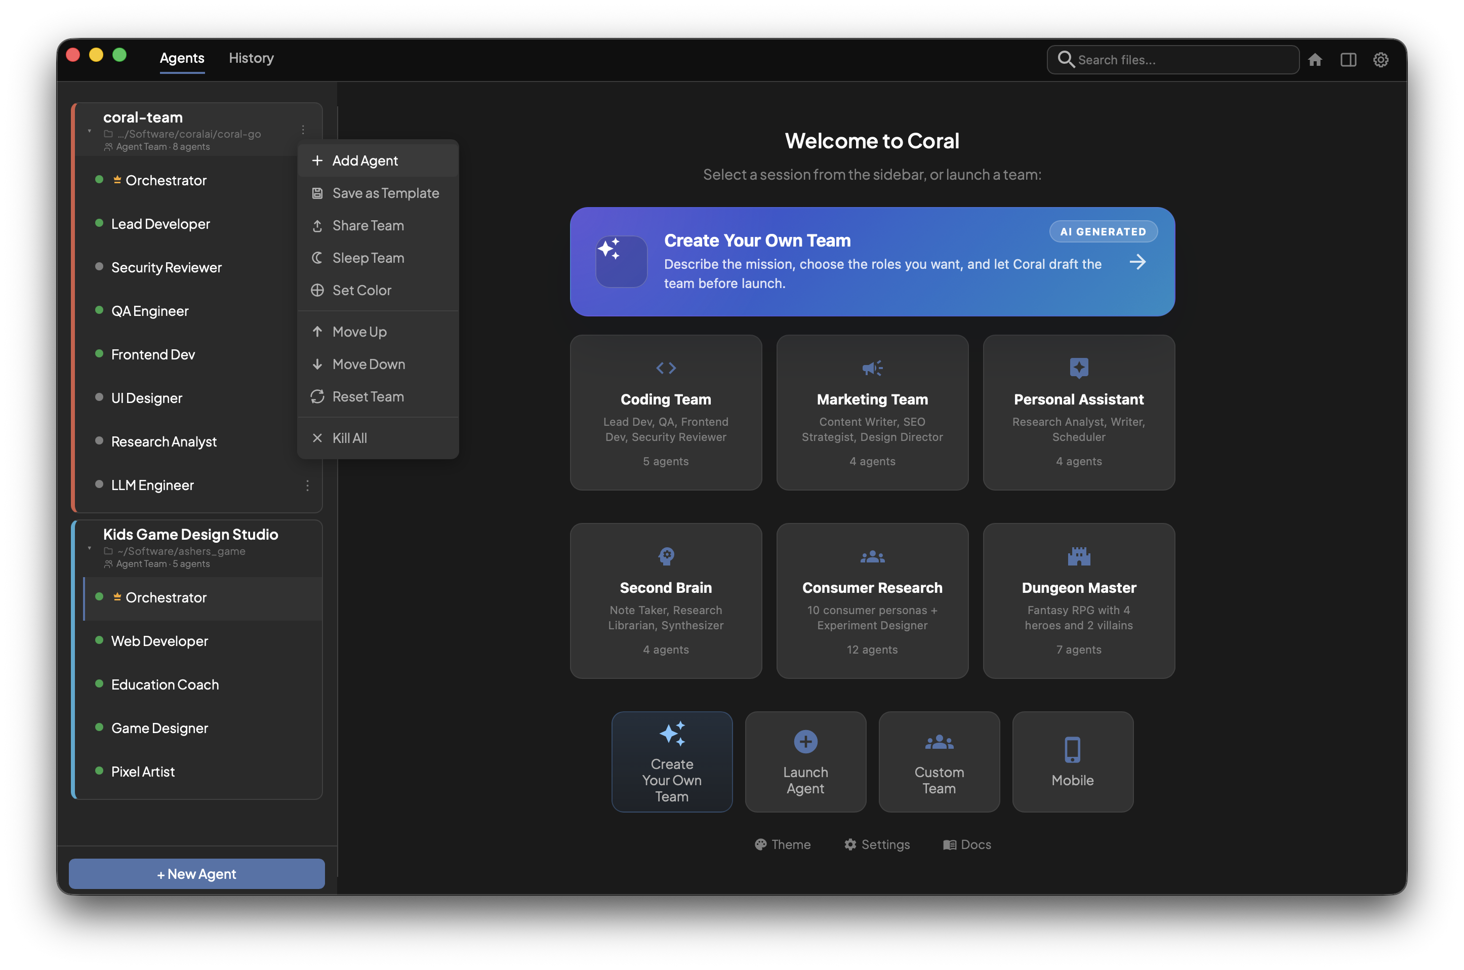Open settings via the gear icon

[x=1381, y=59]
